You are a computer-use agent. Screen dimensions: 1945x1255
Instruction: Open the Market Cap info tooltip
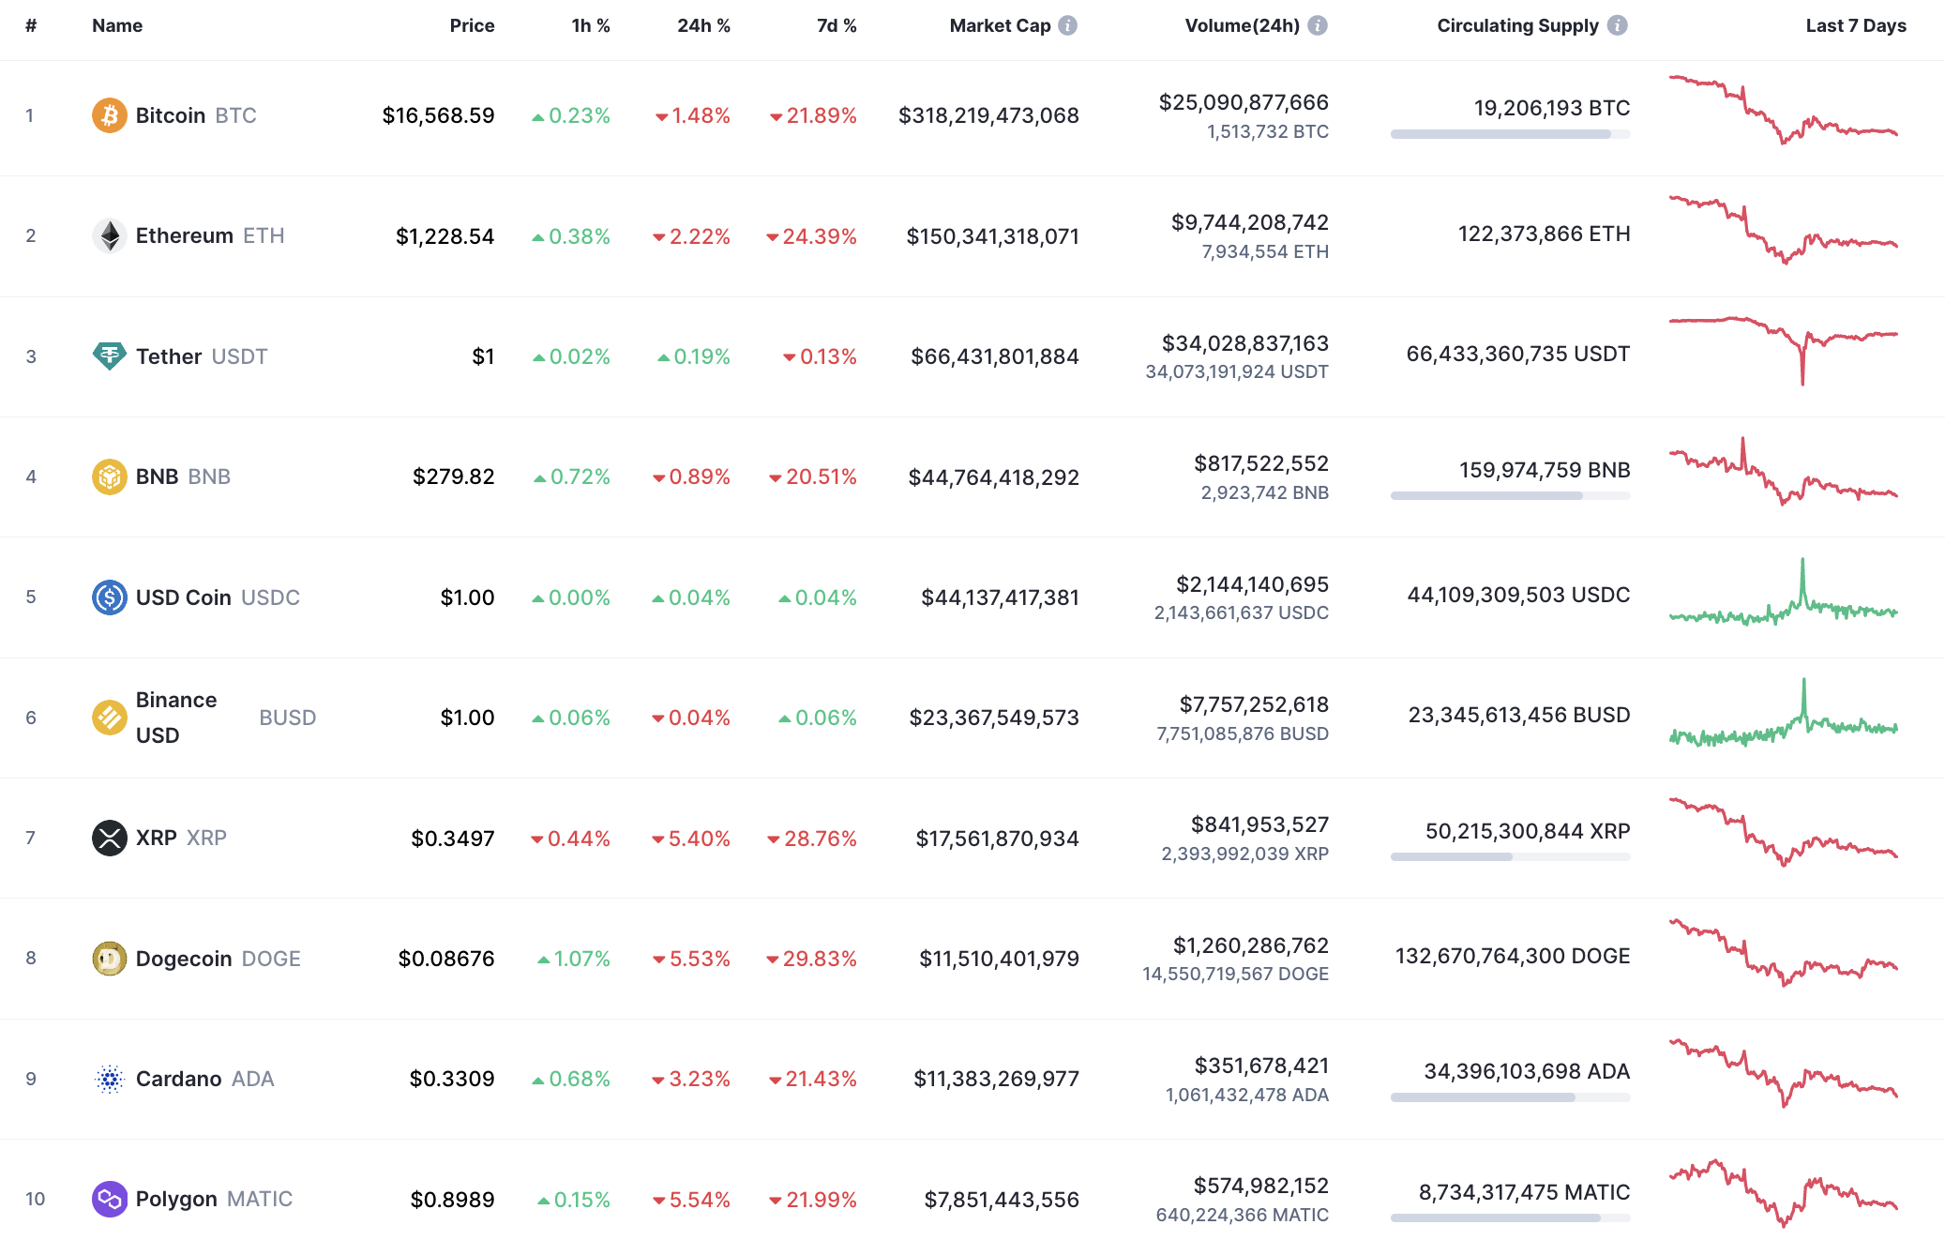(x=1067, y=26)
